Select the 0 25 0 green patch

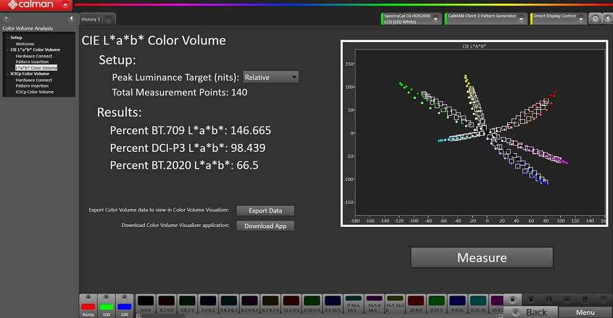(437, 304)
